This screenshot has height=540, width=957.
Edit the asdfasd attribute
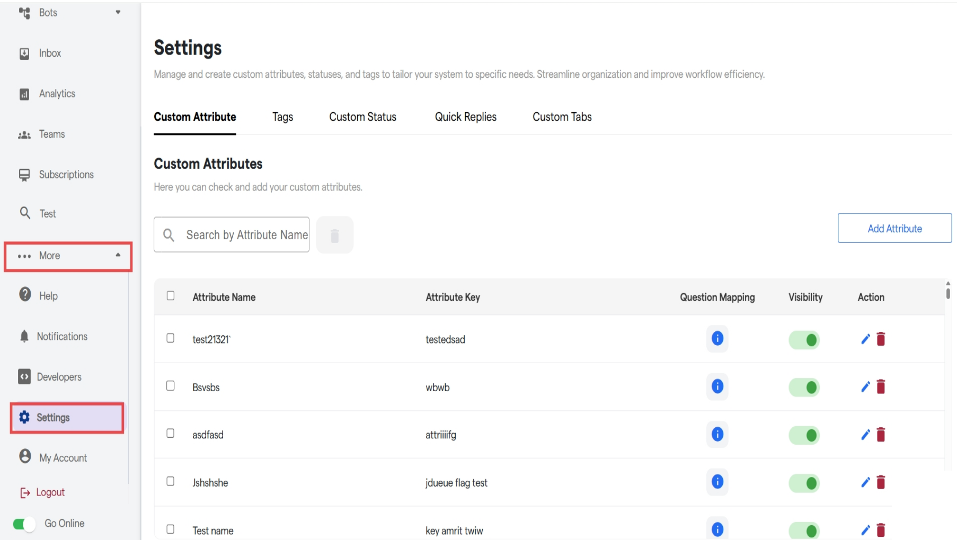coord(866,435)
